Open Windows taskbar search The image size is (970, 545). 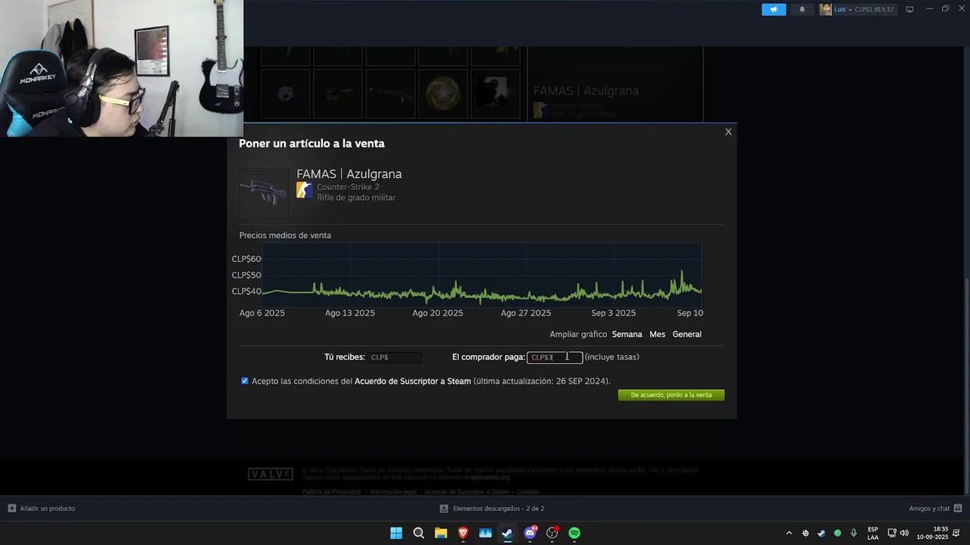tap(418, 533)
